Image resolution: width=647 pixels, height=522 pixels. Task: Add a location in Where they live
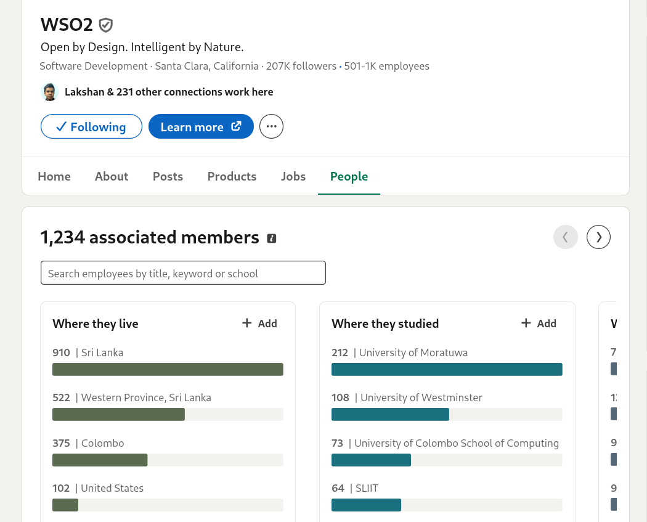pyautogui.click(x=259, y=324)
